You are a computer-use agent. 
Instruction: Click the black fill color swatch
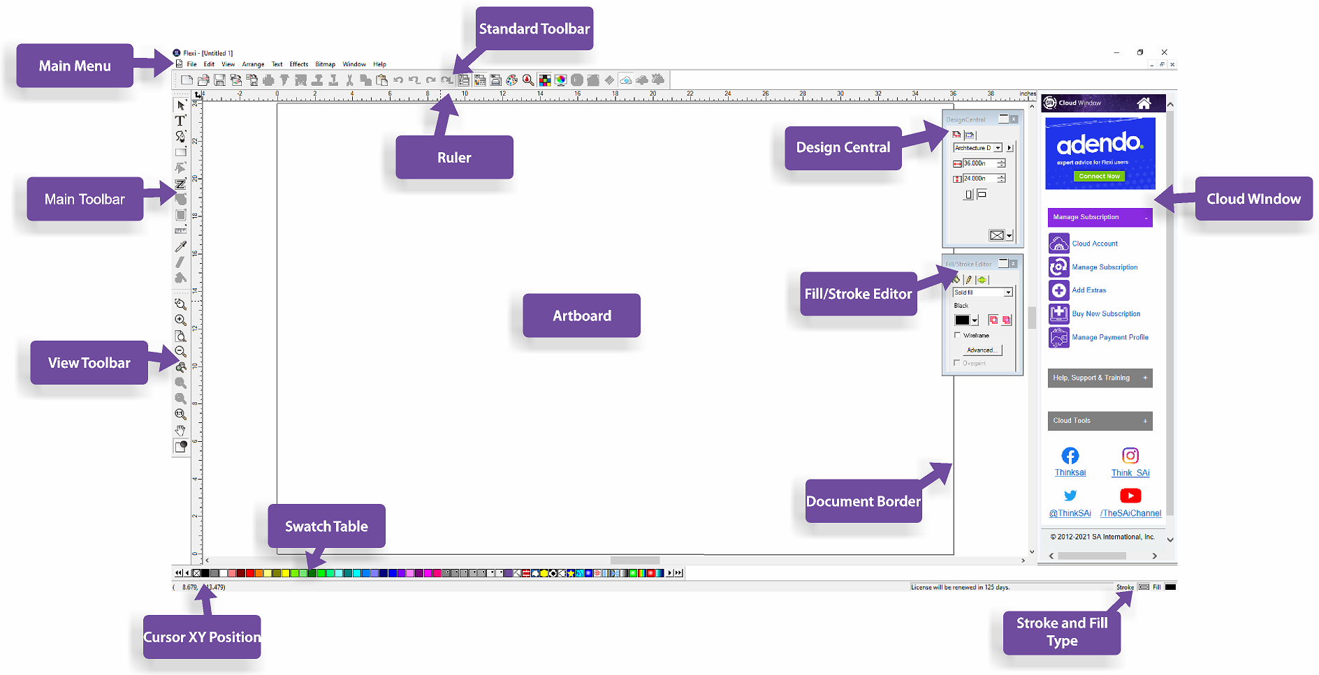962,320
